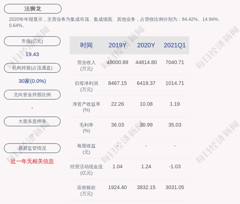Screen dimensions: 240x204
Task: Select the 净资产收益率(%) row label
Action: click(x=86, y=107)
